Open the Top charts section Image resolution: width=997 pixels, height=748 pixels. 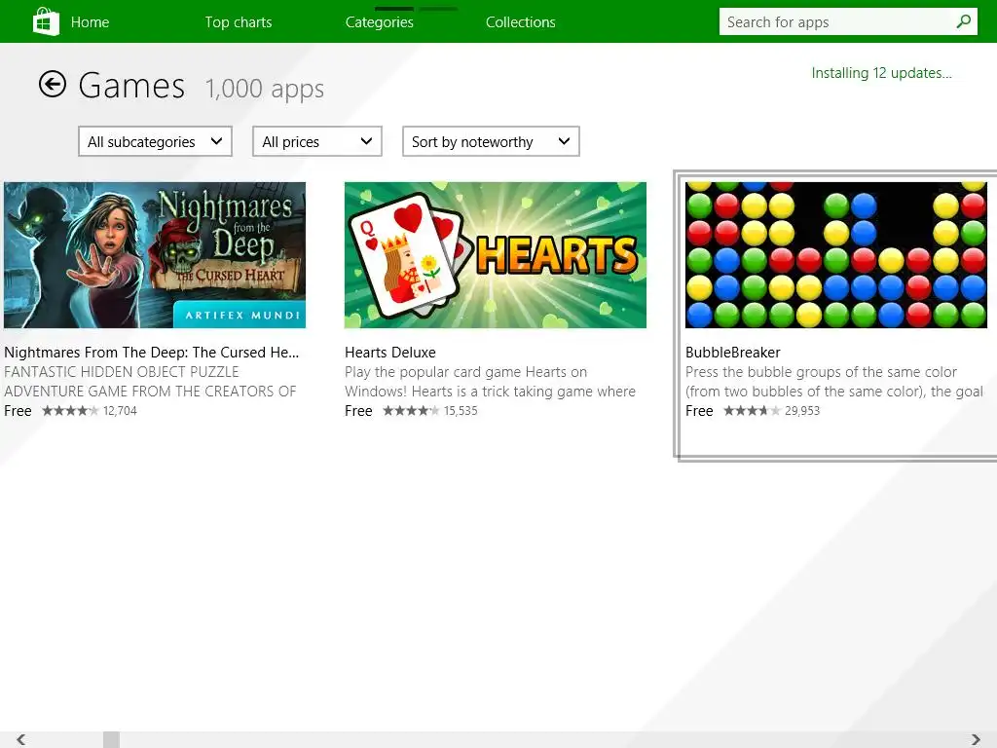coord(239,22)
